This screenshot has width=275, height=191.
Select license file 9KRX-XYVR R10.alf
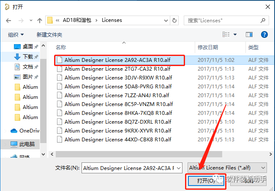[118, 130]
